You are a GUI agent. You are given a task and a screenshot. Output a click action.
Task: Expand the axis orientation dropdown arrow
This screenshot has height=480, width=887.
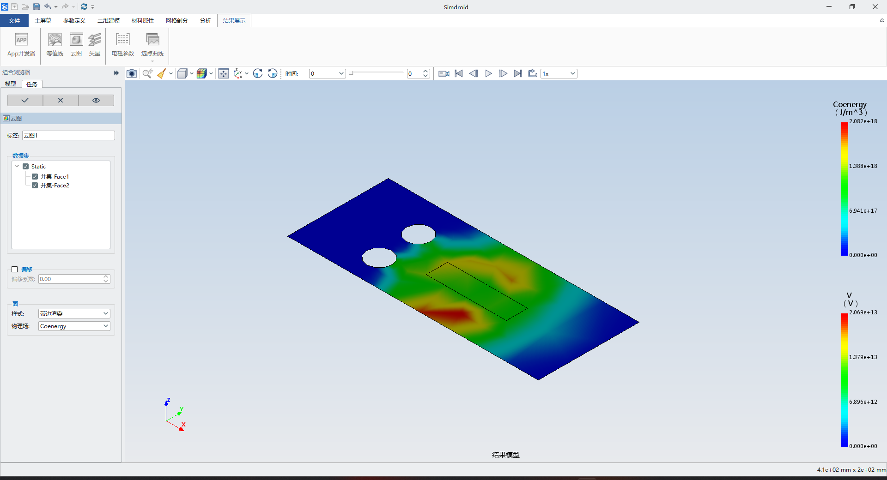(x=247, y=73)
